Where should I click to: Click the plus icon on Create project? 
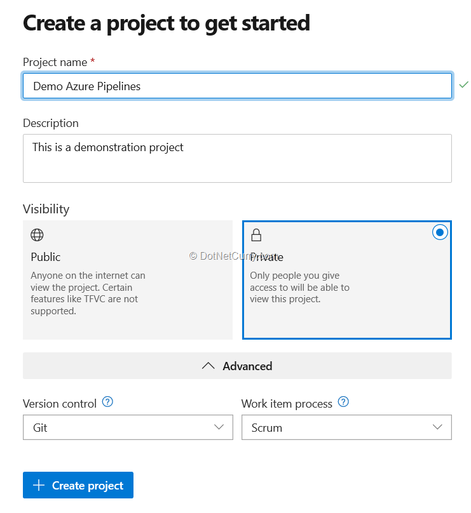coord(39,486)
